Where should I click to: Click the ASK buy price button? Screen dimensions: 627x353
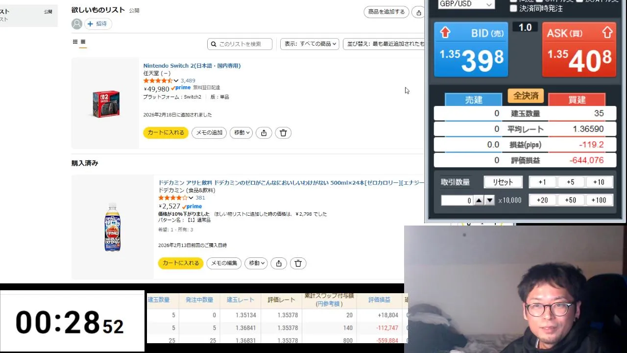click(x=579, y=50)
